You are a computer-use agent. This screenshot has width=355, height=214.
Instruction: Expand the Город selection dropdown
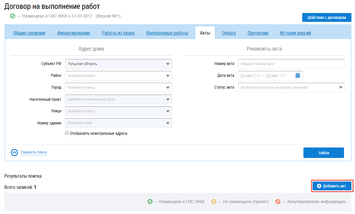pos(118,87)
